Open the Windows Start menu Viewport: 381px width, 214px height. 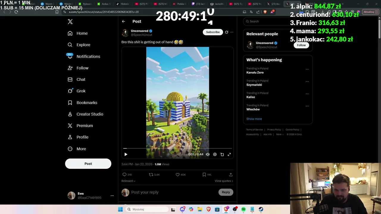pyautogui.click(x=120, y=209)
